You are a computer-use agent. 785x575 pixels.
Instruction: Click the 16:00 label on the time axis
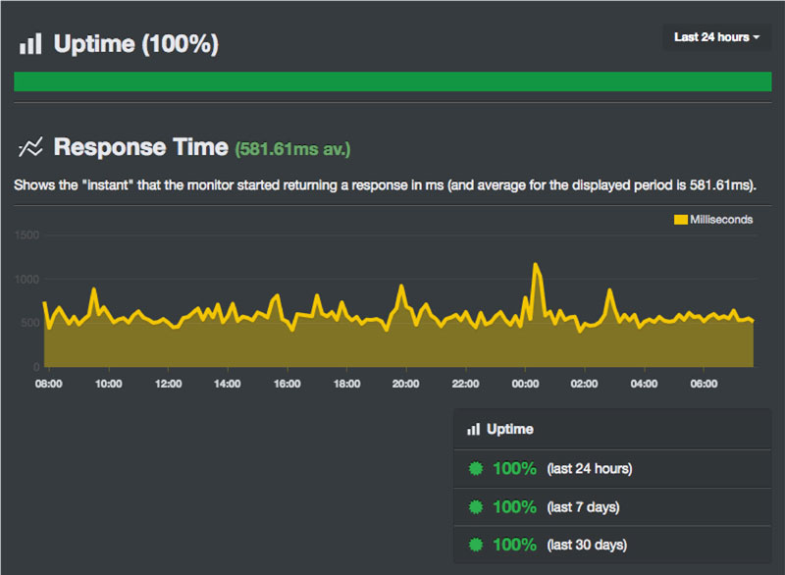[288, 384]
